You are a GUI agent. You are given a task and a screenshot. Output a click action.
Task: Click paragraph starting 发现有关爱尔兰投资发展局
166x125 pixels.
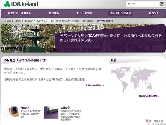[45, 79]
